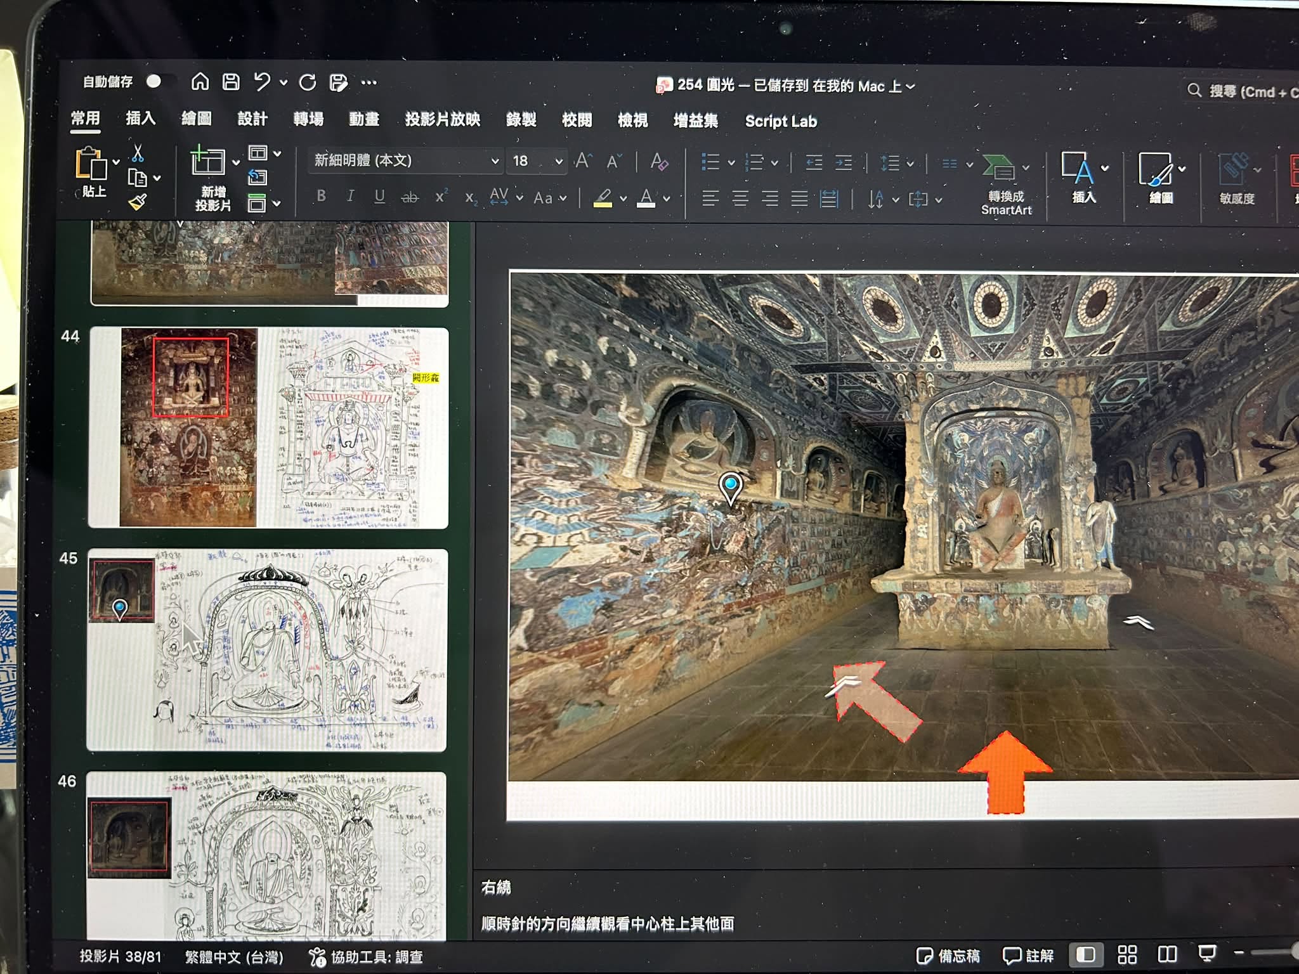Open the more commands ellipsis in title bar
Viewport: 1299px width, 974px height.
(x=369, y=82)
